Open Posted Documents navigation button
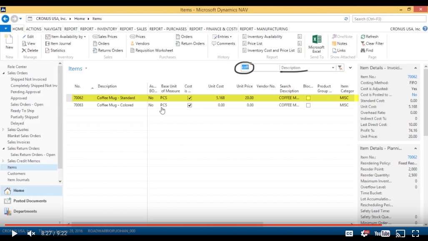 click(30, 201)
